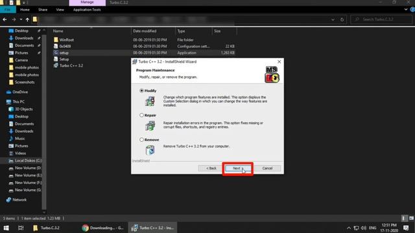Image resolution: width=415 pixels, height=233 pixels.
Task: Open Music under This PC
Action: (20, 139)
